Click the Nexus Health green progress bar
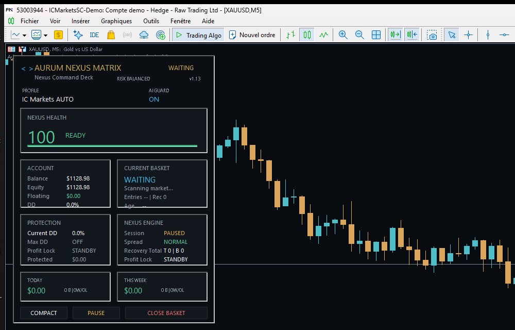Viewport: 515px width, 330px height. point(112,145)
